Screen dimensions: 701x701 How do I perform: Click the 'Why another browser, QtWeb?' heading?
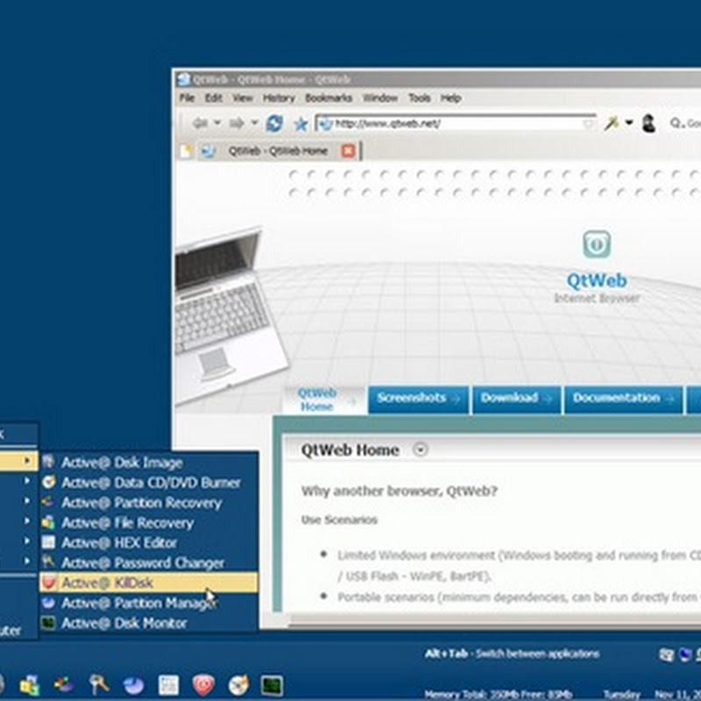(x=400, y=491)
